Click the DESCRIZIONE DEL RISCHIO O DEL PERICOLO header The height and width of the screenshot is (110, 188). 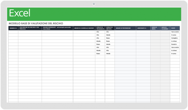[x=30, y=28]
